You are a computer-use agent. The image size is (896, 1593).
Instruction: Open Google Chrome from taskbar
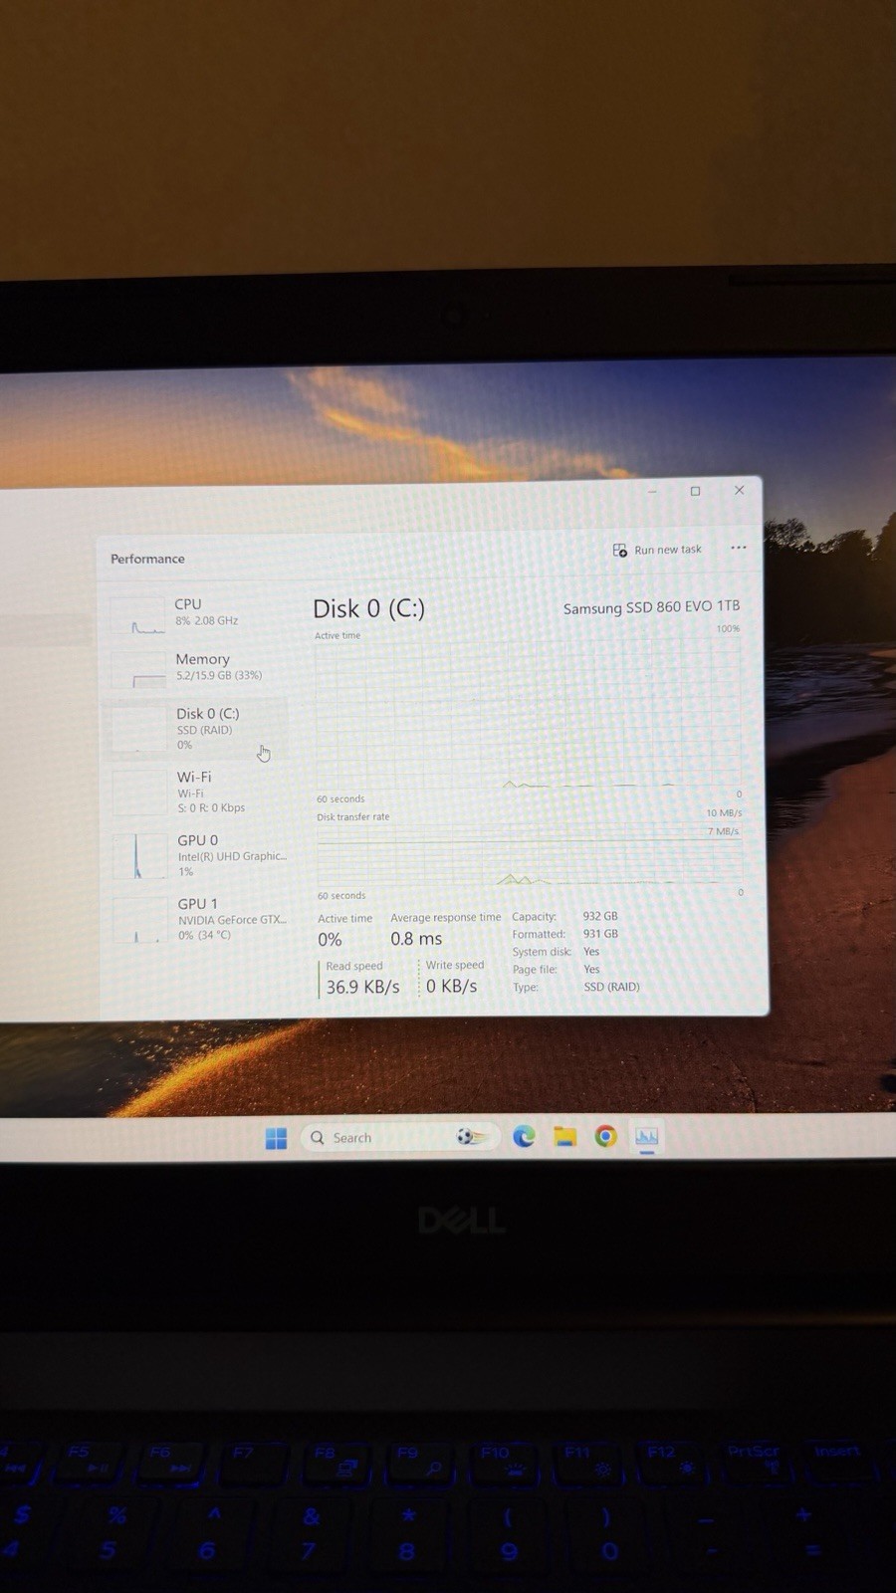pyautogui.click(x=605, y=1136)
